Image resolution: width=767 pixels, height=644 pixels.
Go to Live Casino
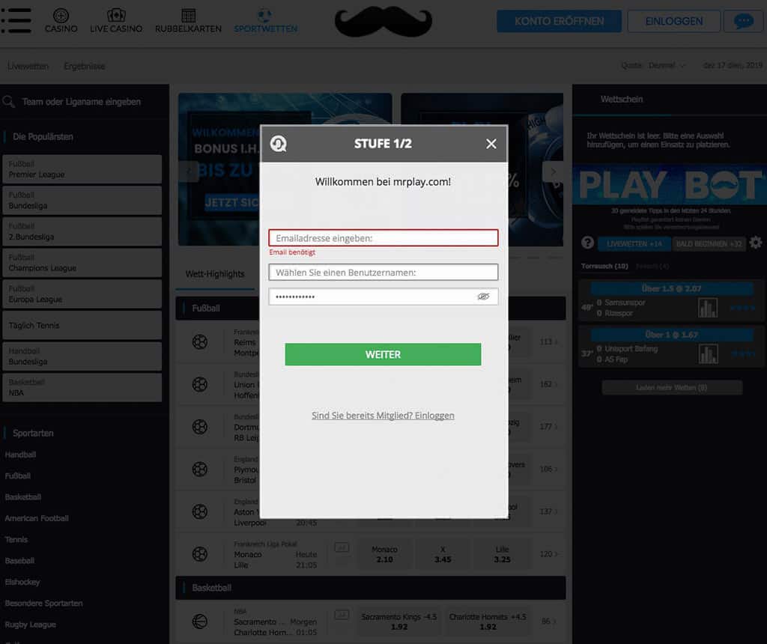pyautogui.click(x=116, y=20)
